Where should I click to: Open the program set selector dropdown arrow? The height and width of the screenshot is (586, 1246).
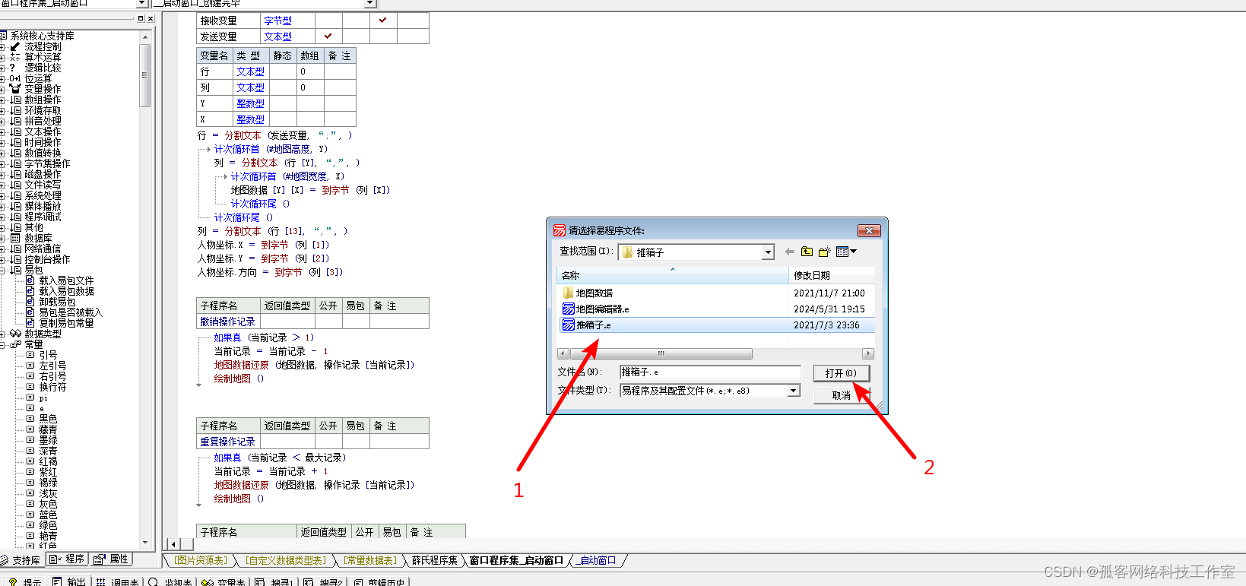coord(141,4)
